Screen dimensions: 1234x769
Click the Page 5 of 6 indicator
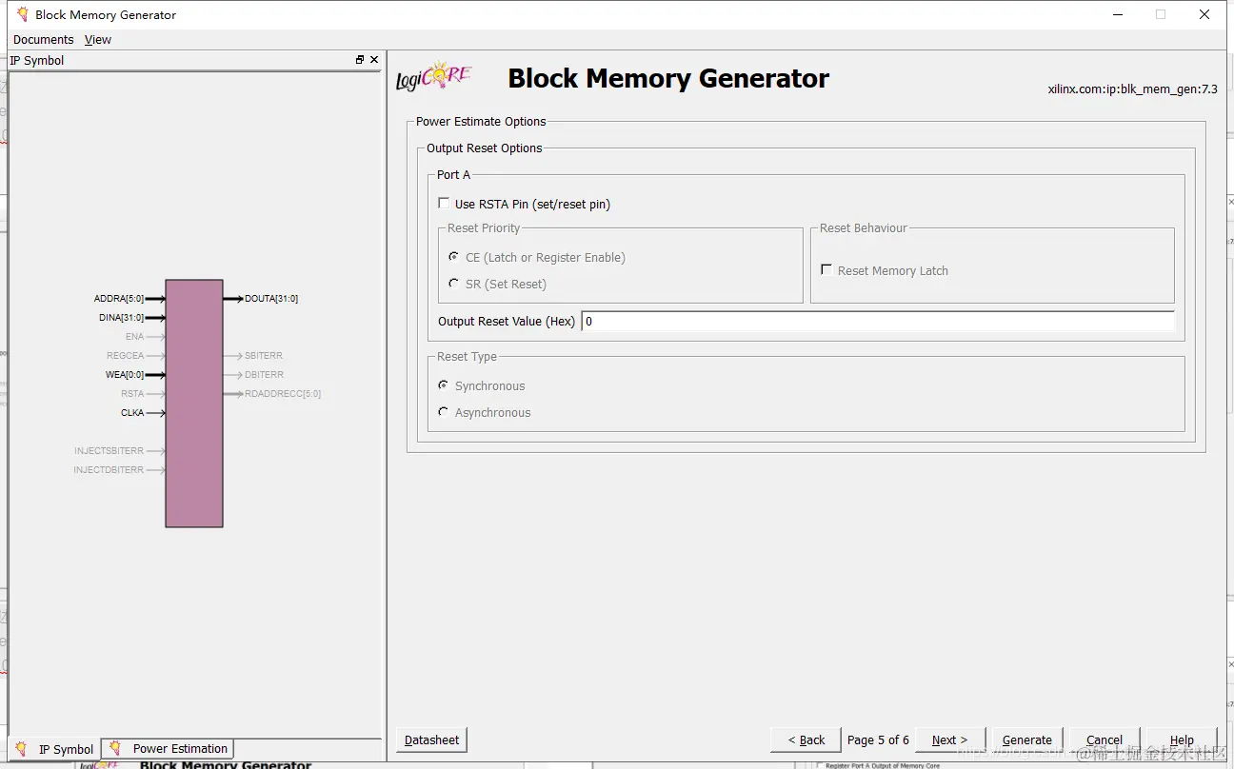(878, 739)
